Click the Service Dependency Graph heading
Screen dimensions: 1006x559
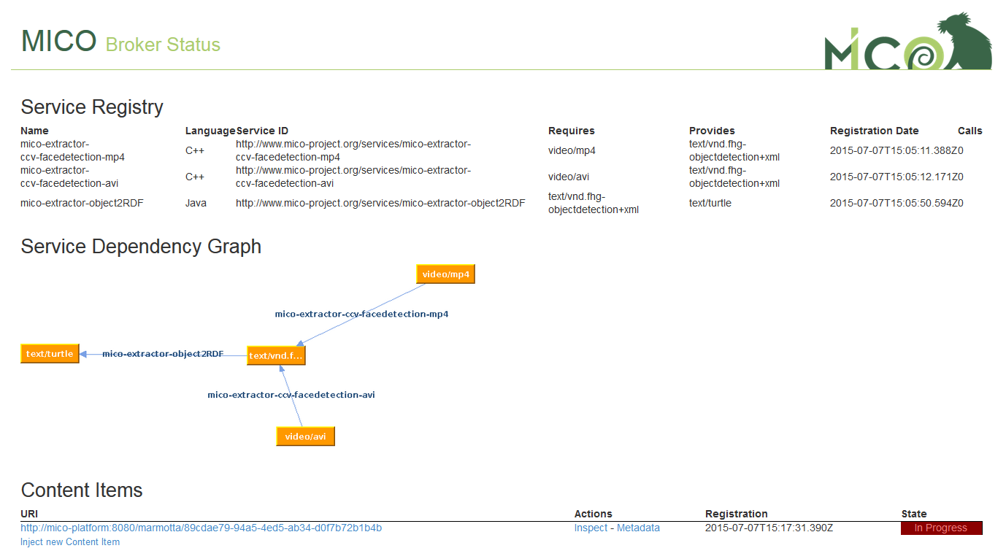pos(141,247)
